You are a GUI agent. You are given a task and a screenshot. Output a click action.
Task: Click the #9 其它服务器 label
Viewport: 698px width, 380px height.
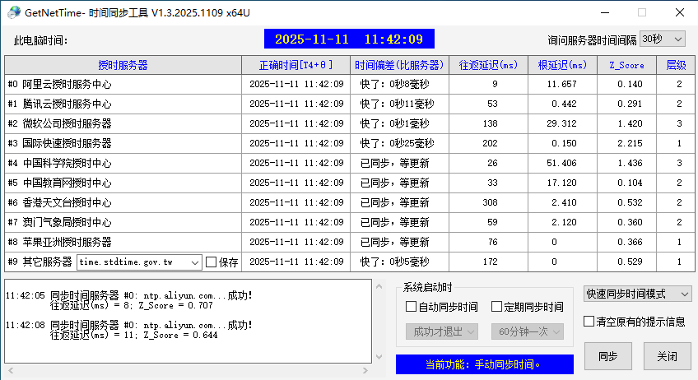(40, 262)
